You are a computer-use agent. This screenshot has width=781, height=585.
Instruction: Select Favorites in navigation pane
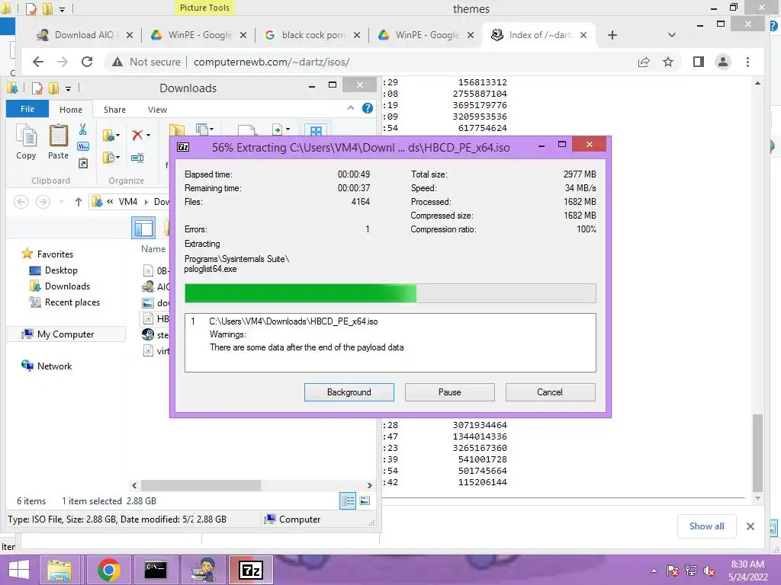55,254
